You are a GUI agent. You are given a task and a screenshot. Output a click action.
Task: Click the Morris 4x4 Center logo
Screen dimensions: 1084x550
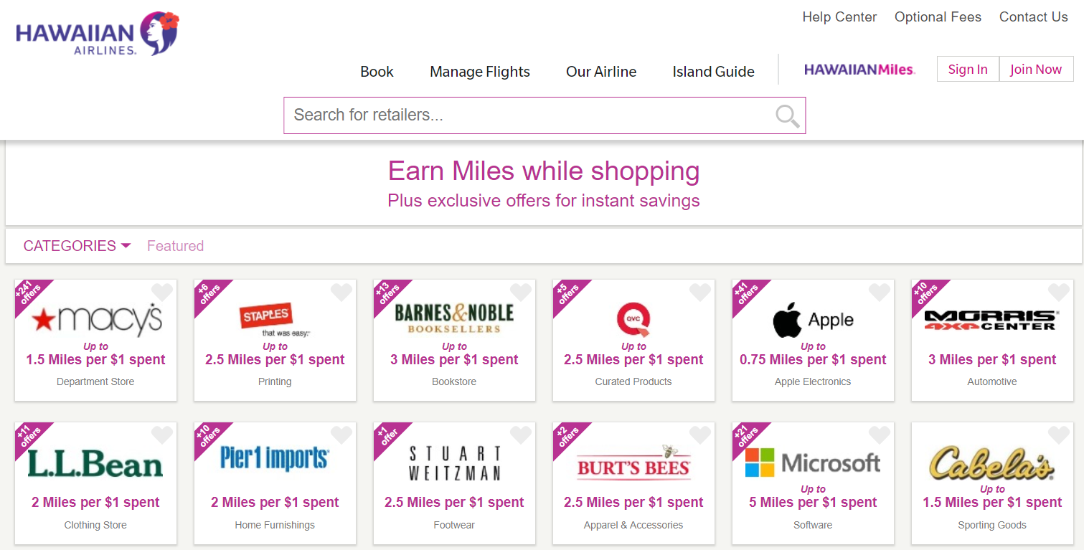tap(991, 320)
